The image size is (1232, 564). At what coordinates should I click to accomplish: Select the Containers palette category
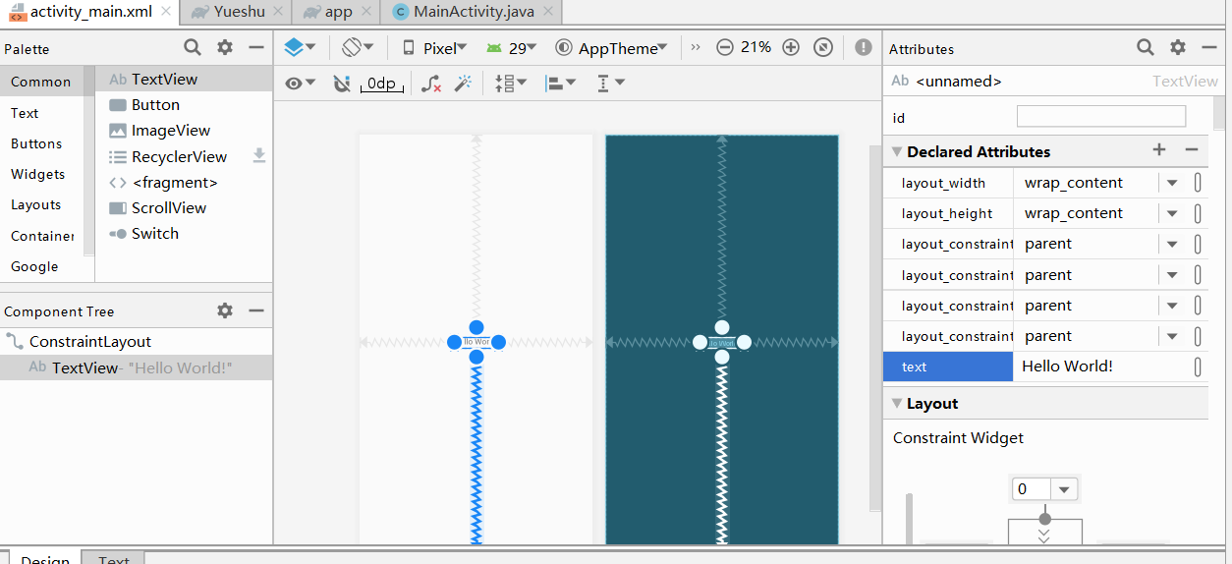[x=41, y=236]
